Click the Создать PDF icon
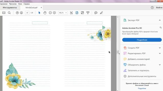 coord(125,48)
